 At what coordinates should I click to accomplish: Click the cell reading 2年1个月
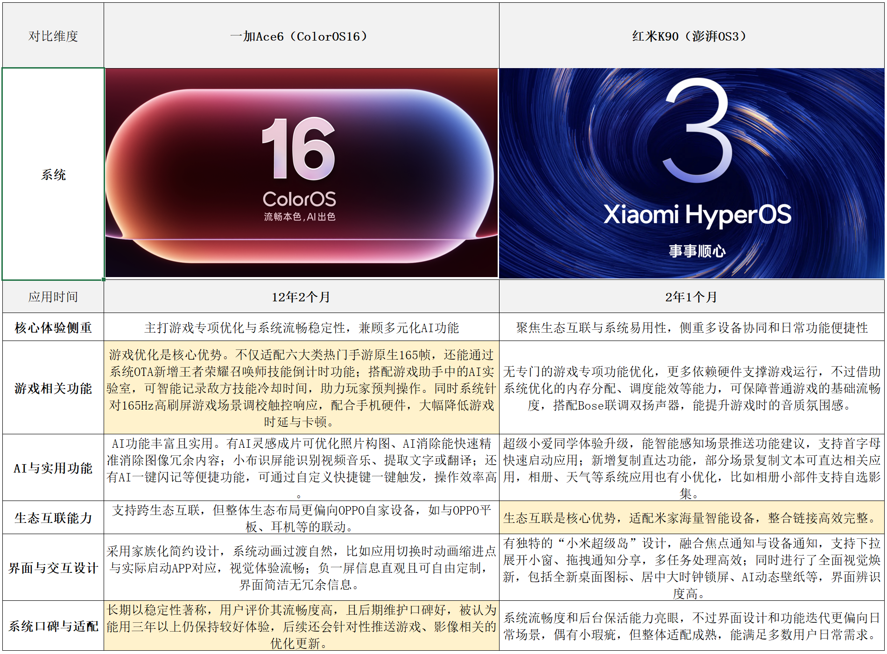(691, 297)
